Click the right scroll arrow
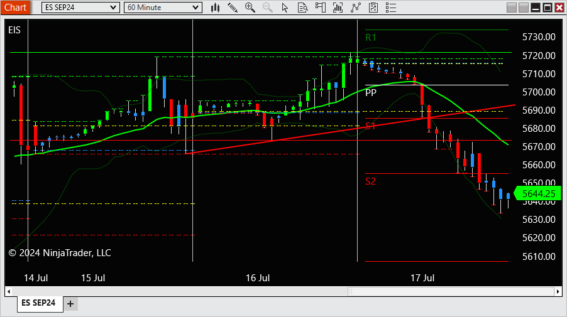Viewport: 567px width, 317px height. (x=558, y=291)
